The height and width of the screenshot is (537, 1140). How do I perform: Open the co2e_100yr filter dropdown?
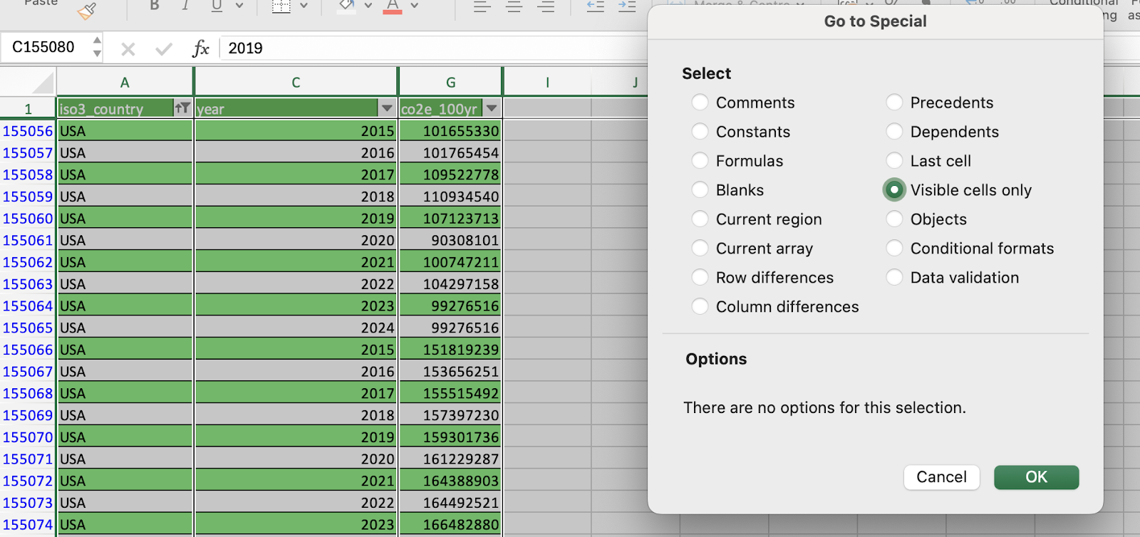(492, 108)
